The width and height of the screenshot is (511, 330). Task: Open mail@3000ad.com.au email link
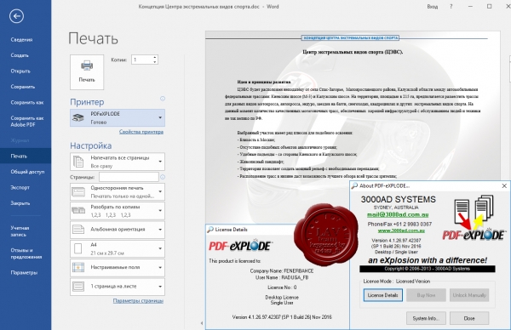[398, 215]
